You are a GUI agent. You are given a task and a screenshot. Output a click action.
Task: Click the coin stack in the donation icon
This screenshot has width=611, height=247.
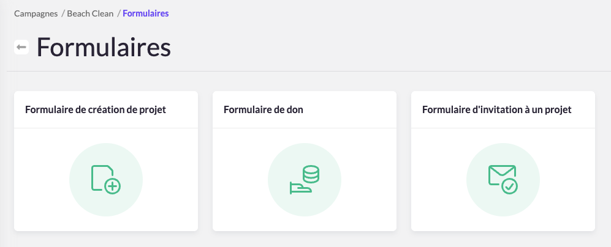point(311,174)
